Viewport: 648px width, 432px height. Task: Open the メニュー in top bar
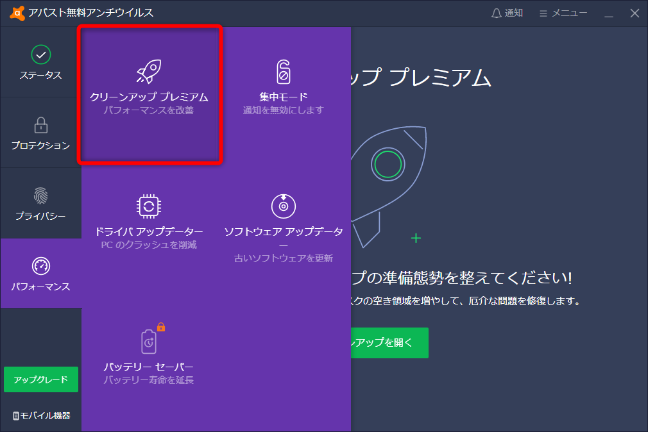[x=563, y=12]
